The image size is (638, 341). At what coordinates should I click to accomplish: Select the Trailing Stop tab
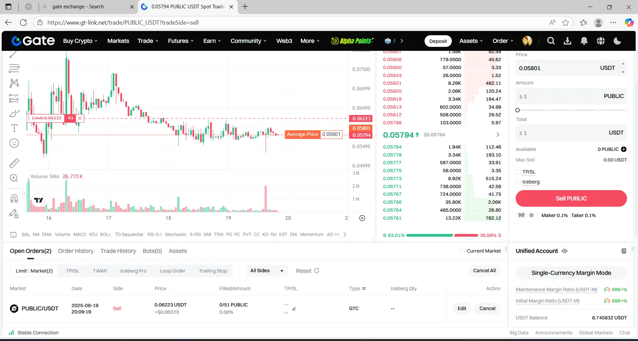coord(213,271)
